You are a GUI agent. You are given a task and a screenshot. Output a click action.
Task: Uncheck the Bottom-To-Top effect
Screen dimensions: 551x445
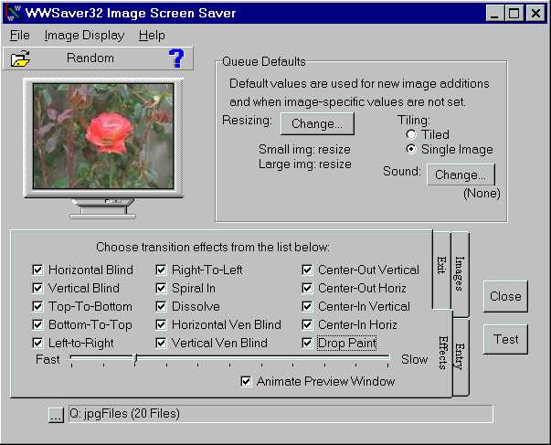37,324
